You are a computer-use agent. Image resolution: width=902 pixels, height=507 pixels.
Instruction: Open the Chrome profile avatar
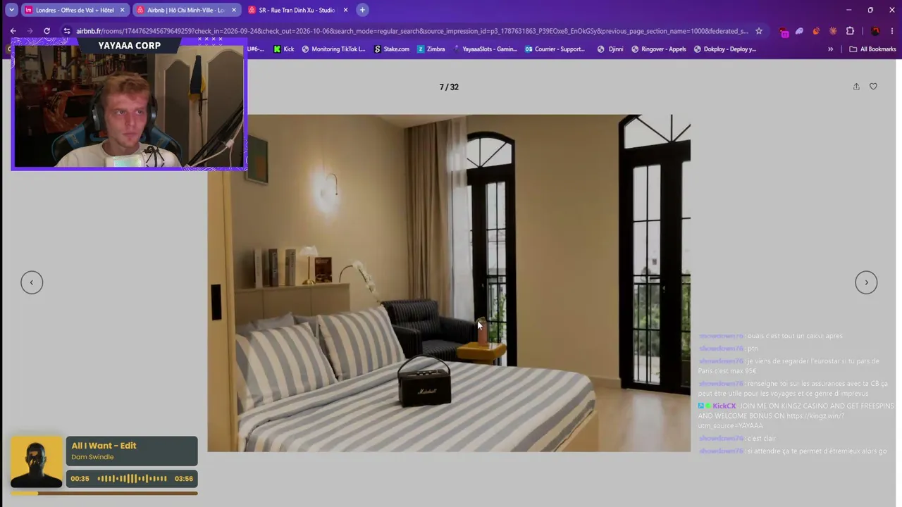[x=875, y=31]
